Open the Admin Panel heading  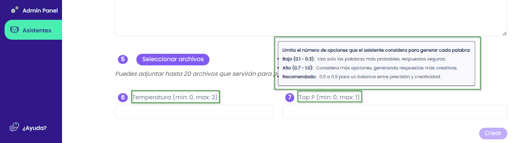(x=40, y=10)
